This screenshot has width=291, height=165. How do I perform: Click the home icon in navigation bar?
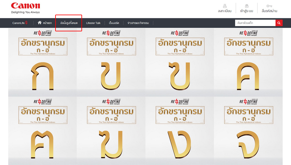(40, 23)
